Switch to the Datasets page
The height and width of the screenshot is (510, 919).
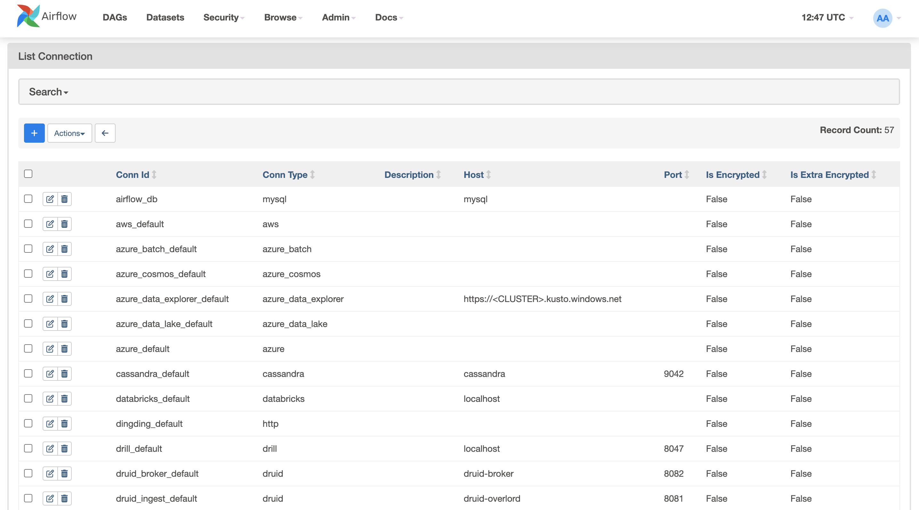click(x=165, y=17)
